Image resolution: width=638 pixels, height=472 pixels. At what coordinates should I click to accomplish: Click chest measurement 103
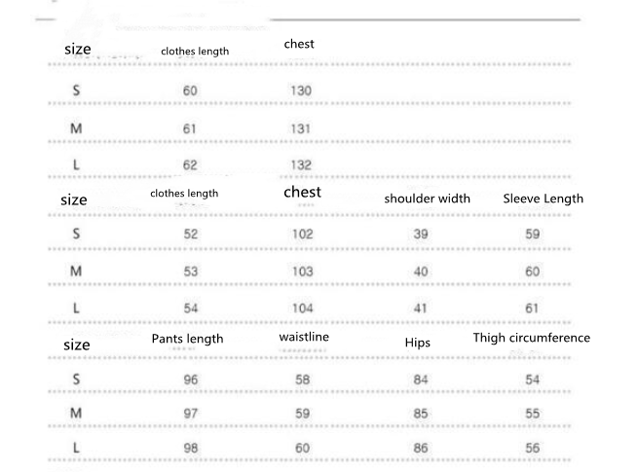[x=303, y=272]
